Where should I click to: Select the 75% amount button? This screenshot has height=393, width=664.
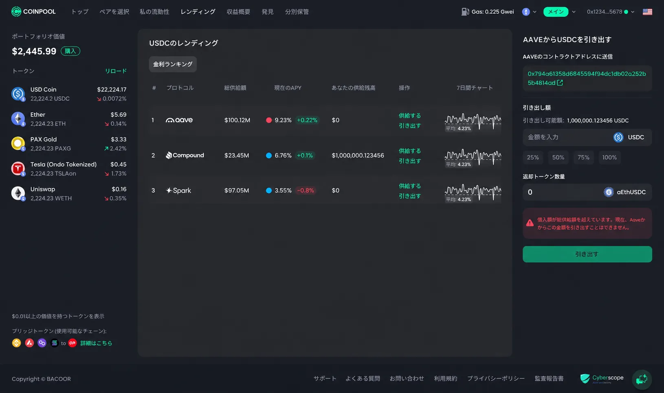[x=583, y=158]
